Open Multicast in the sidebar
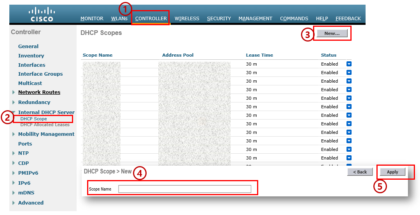420x215 pixels. (30, 83)
